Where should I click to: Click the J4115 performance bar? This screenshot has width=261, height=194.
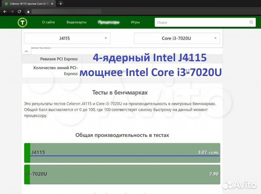(x=122, y=153)
